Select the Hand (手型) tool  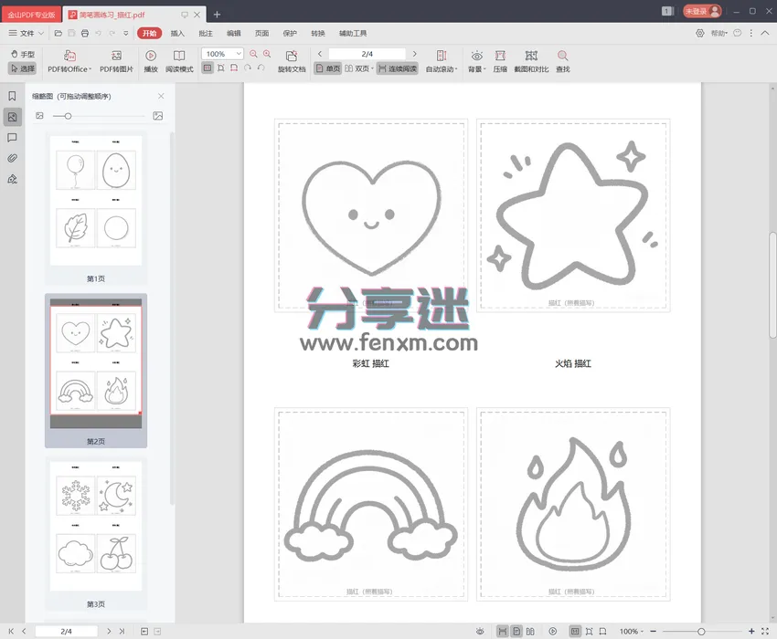click(x=23, y=54)
